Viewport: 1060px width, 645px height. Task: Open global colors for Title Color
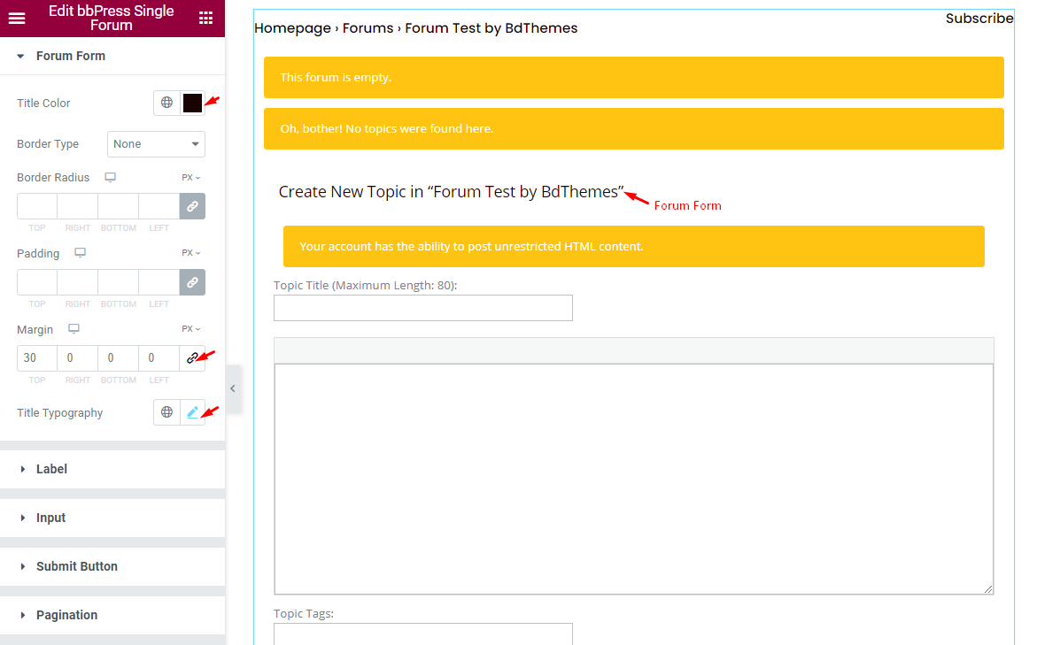pyautogui.click(x=166, y=103)
